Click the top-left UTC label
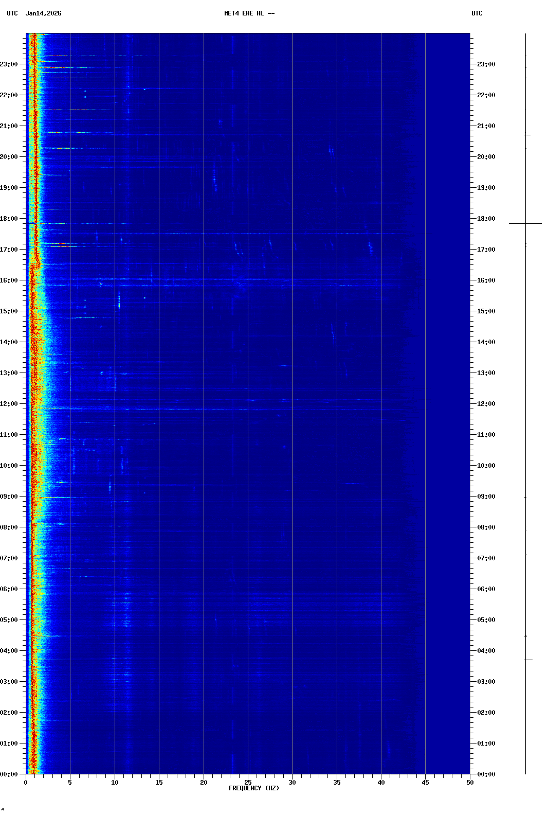 pos(12,13)
